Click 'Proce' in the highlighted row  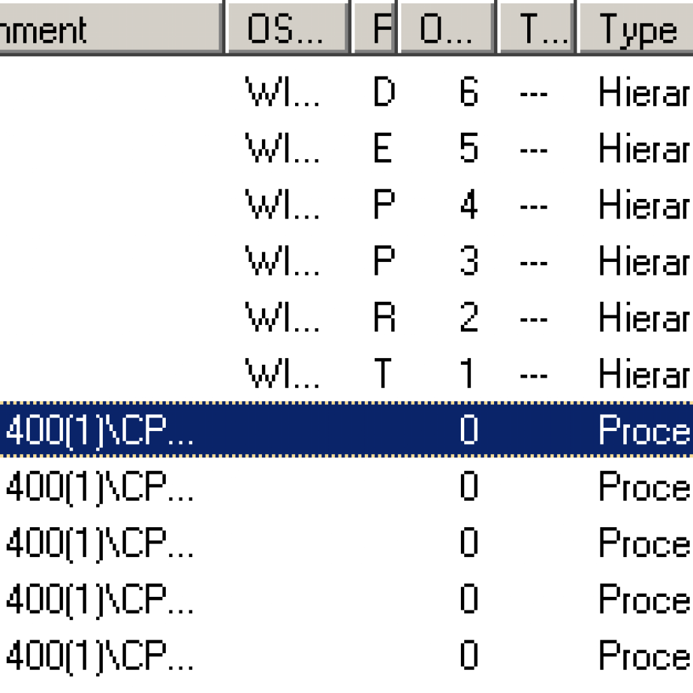pos(644,430)
